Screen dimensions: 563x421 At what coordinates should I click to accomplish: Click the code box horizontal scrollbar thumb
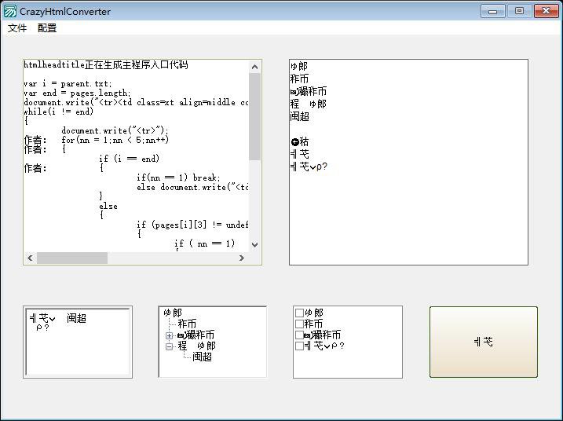(72, 258)
